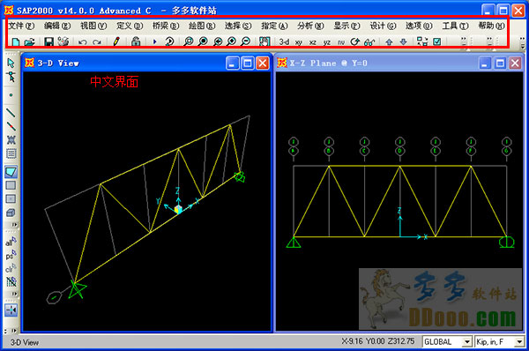This screenshot has height=351, width=529.
Task: Select the draw rectangular area tool
Action: 11,185
